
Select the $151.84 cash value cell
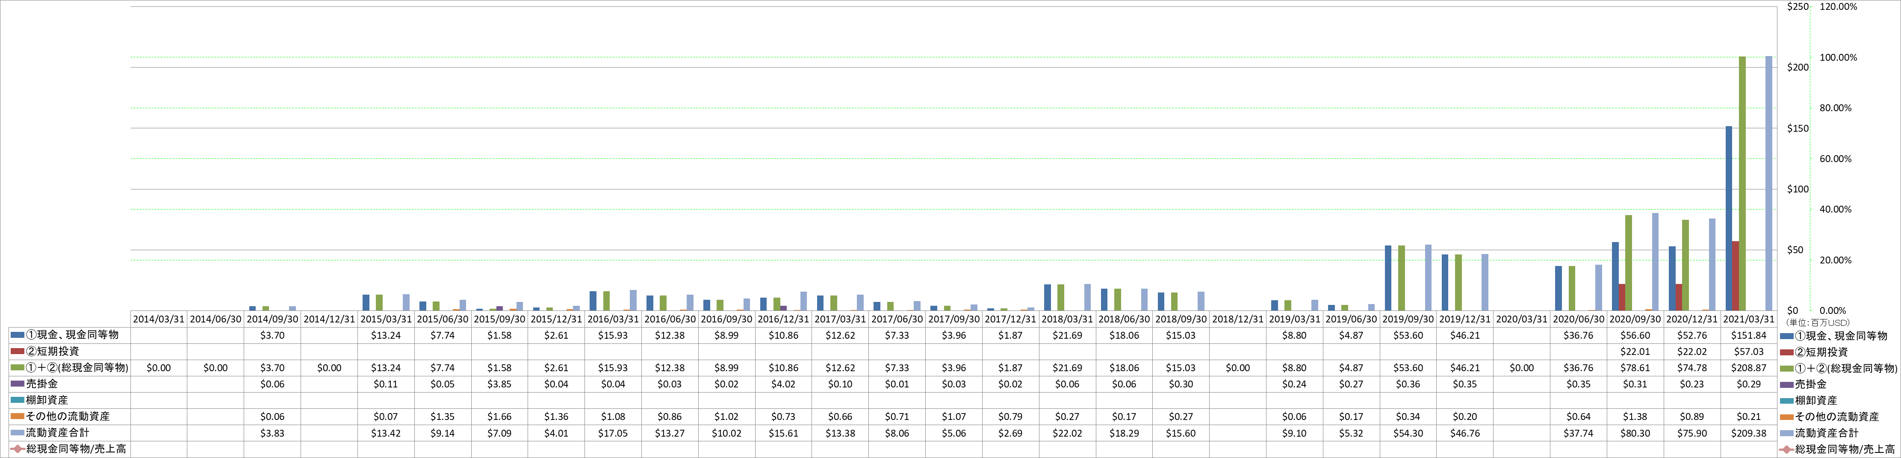pyautogui.click(x=1749, y=336)
